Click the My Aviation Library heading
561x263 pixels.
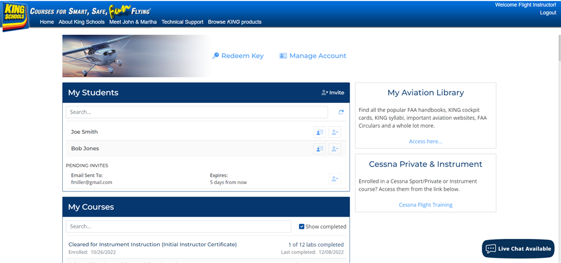(425, 93)
